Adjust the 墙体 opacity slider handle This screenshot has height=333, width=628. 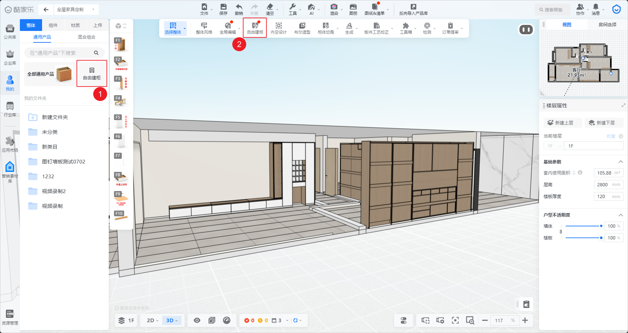tap(601, 226)
